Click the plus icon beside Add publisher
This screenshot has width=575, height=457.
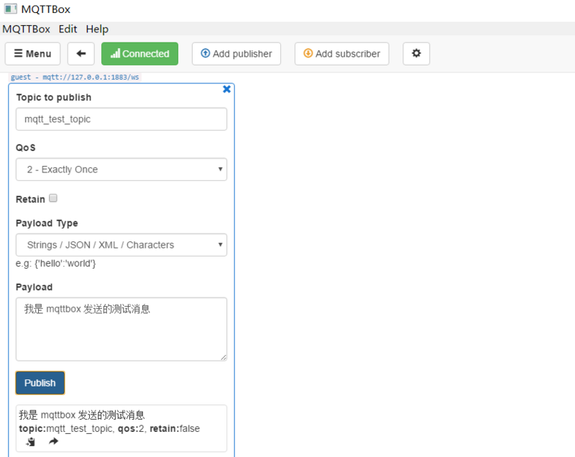point(203,53)
